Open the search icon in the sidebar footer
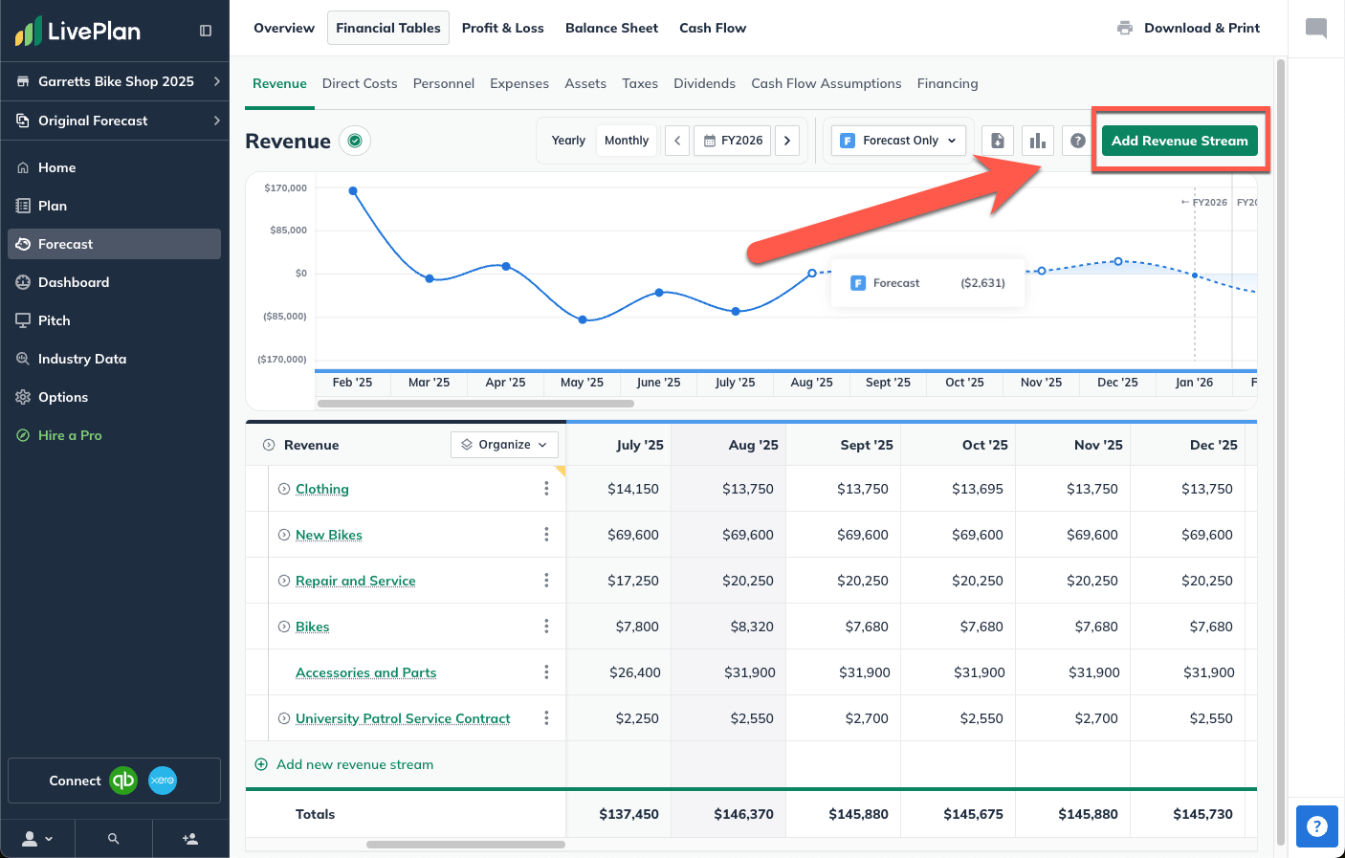Screen dimensions: 1345x858 point(113,838)
